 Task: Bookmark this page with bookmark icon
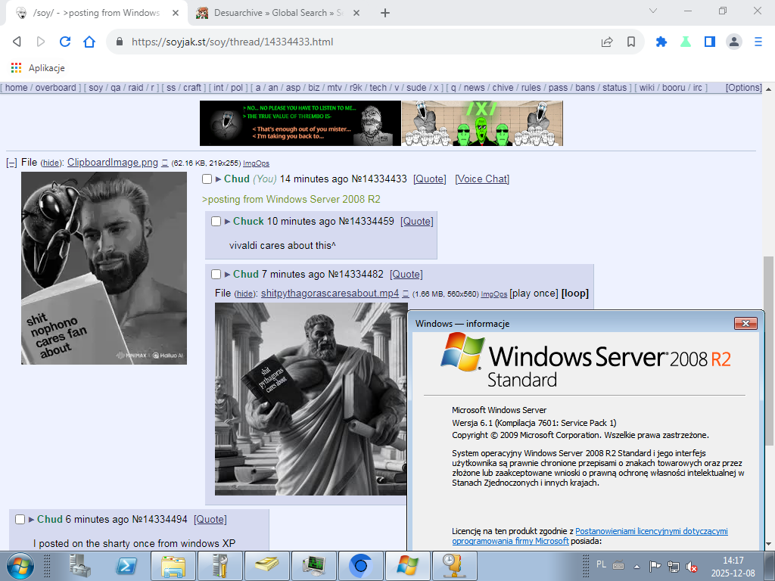[x=631, y=42]
